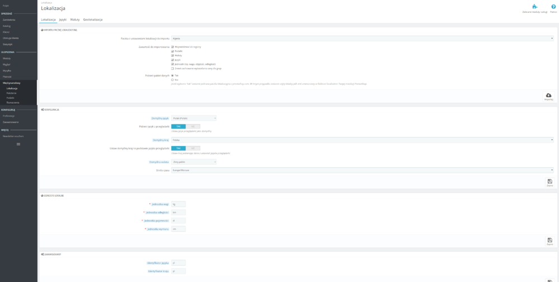Viewport: 559px width, 282px height.
Task: Open Wysyłka in the sidebar
Action: (x=7, y=70)
